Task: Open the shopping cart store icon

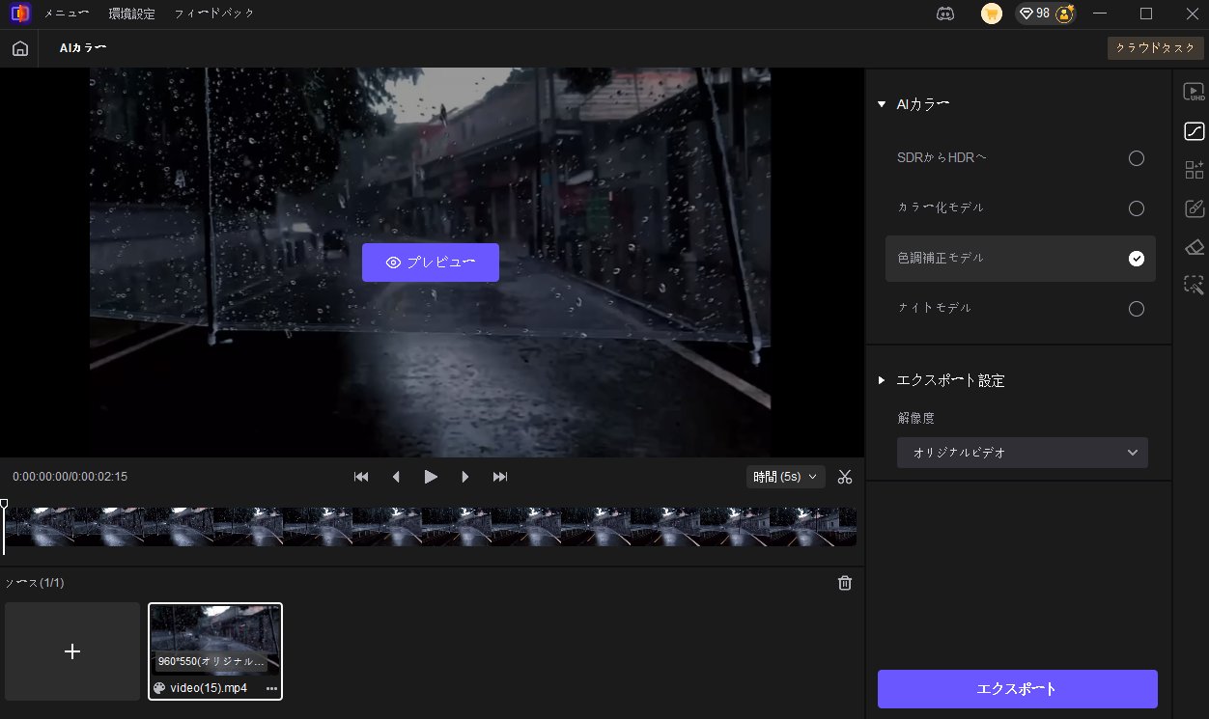Action: coord(991,14)
